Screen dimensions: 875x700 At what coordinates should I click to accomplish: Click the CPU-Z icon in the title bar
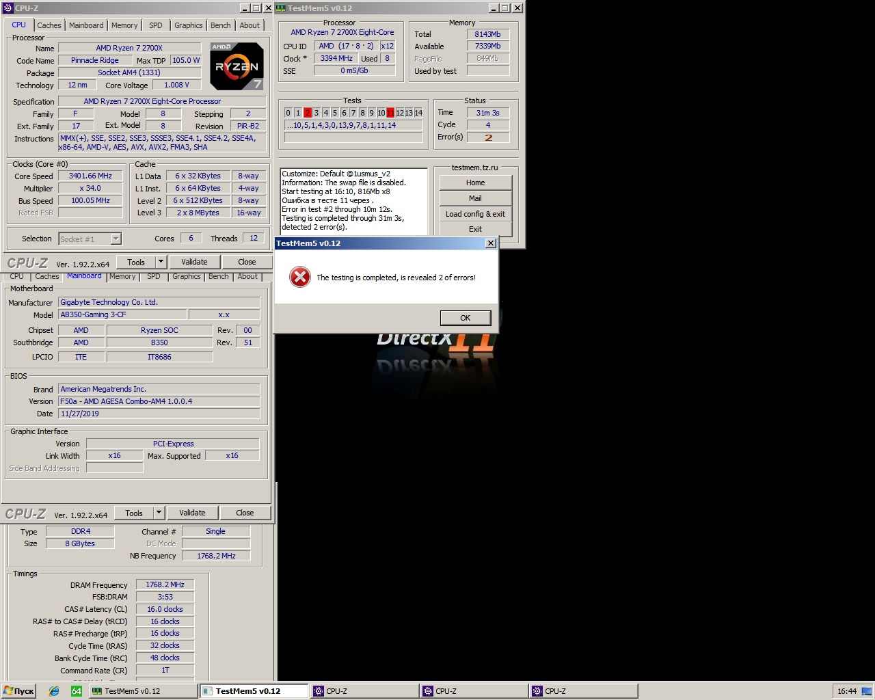coord(9,8)
